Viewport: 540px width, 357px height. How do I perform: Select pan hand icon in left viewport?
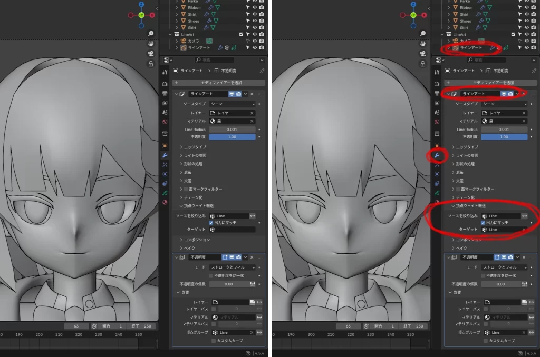click(151, 44)
